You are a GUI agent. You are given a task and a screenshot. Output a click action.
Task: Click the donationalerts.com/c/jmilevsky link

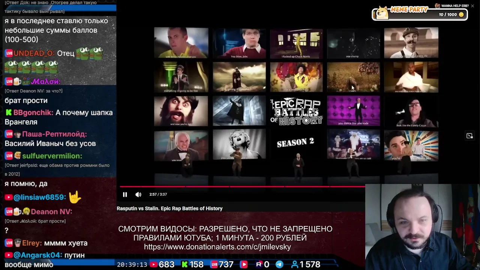[217, 247]
